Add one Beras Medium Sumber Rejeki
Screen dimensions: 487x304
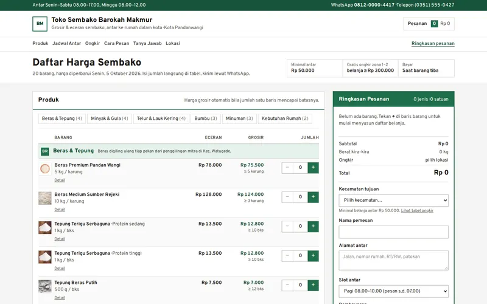pos(313,197)
